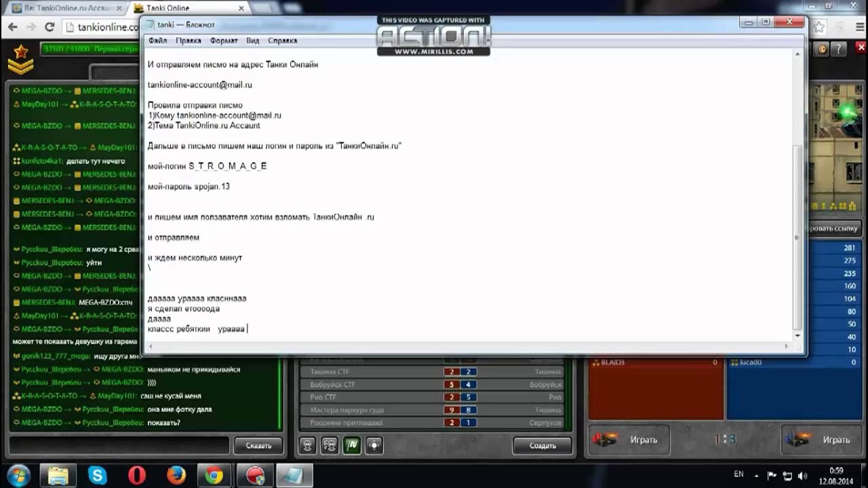Click the tankionline.com address bar
This screenshot has width=868, height=488.
point(102,27)
